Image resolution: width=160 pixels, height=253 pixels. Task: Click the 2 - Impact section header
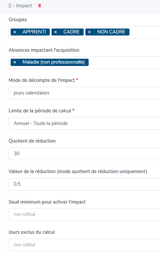[x=20, y=6]
